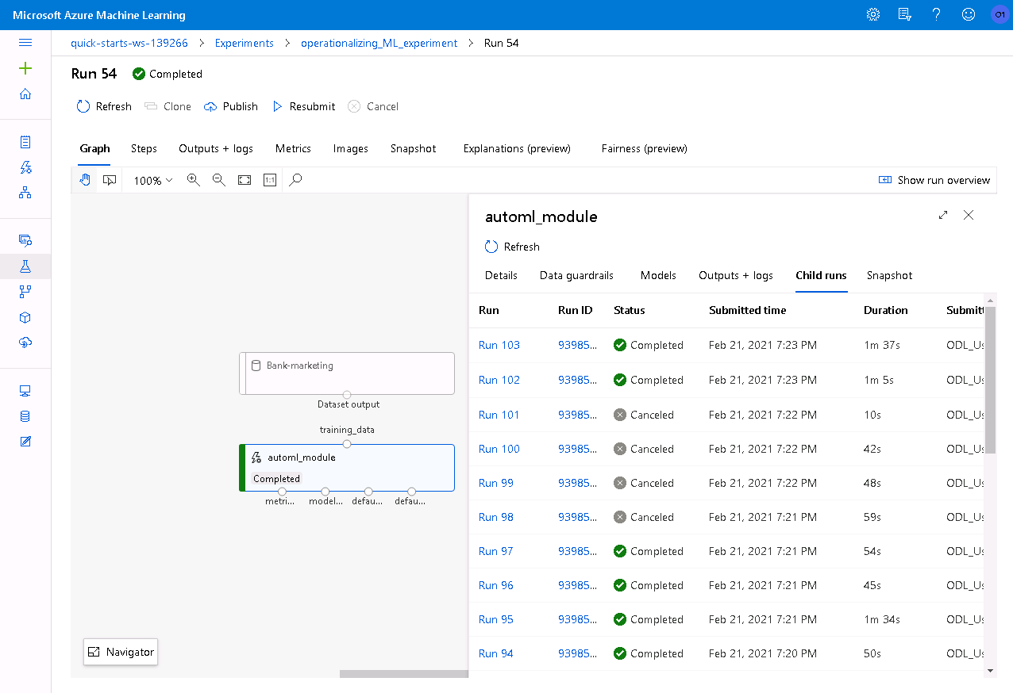Open Endpoints cloud icon in sidebar
Viewport: 1013px width, 693px height.
25,343
